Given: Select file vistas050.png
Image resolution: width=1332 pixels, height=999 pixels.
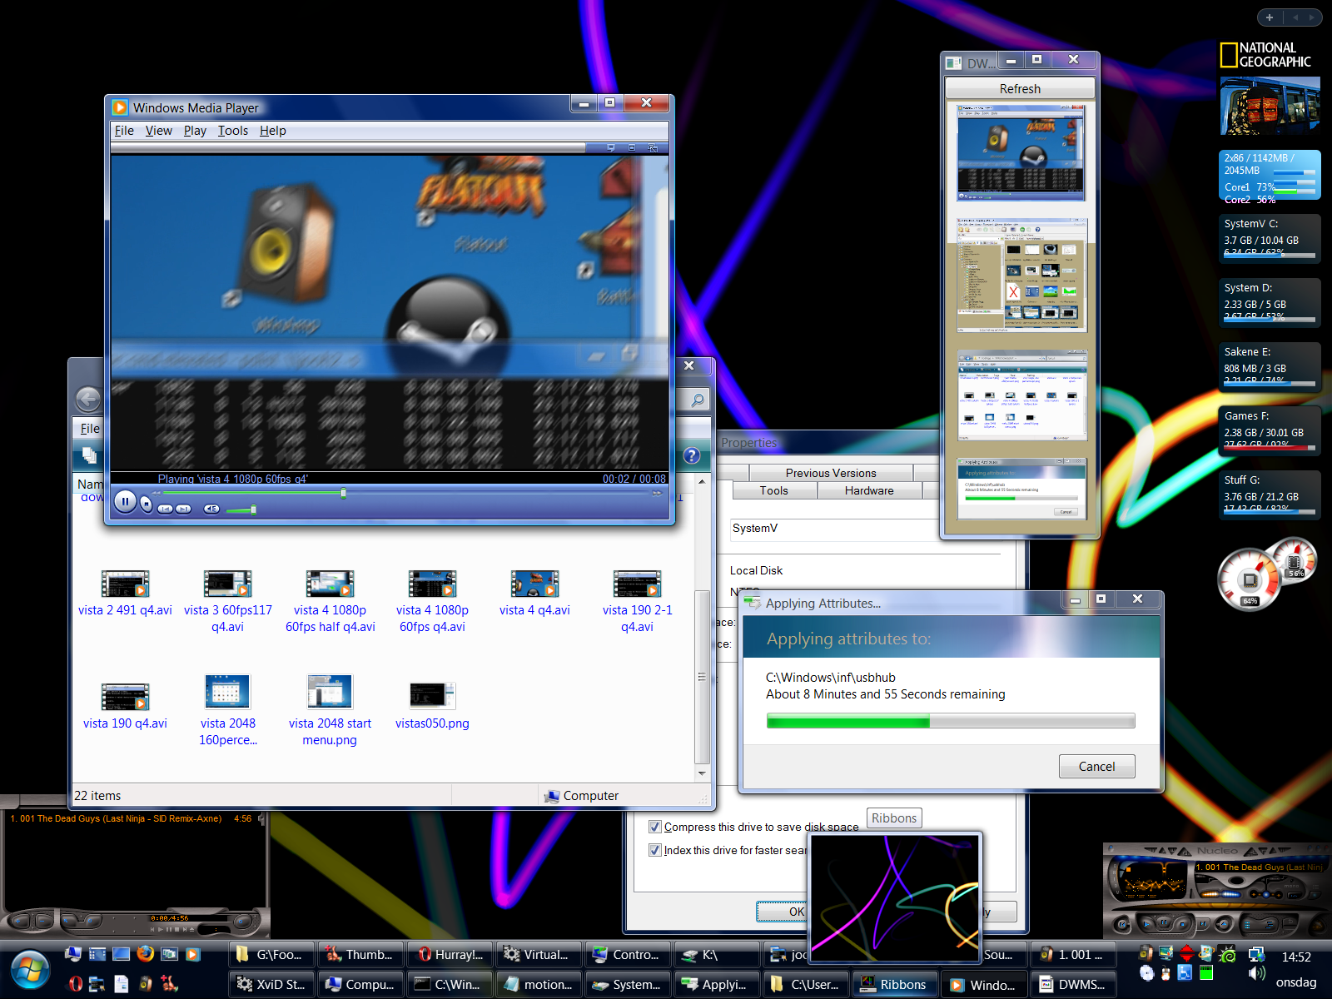Looking at the screenshot, I should click(432, 706).
